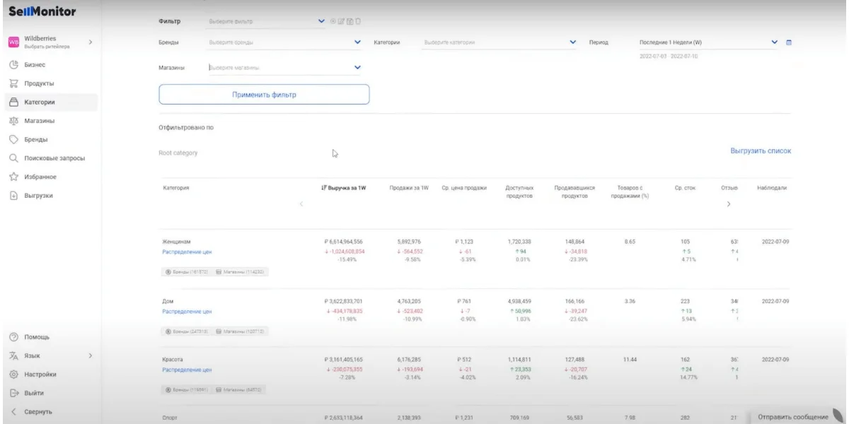
Task: Expand the Категории filter dropdown
Action: (x=572, y=43)
